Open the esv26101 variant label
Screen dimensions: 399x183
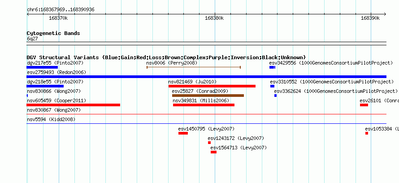[379, 100]
